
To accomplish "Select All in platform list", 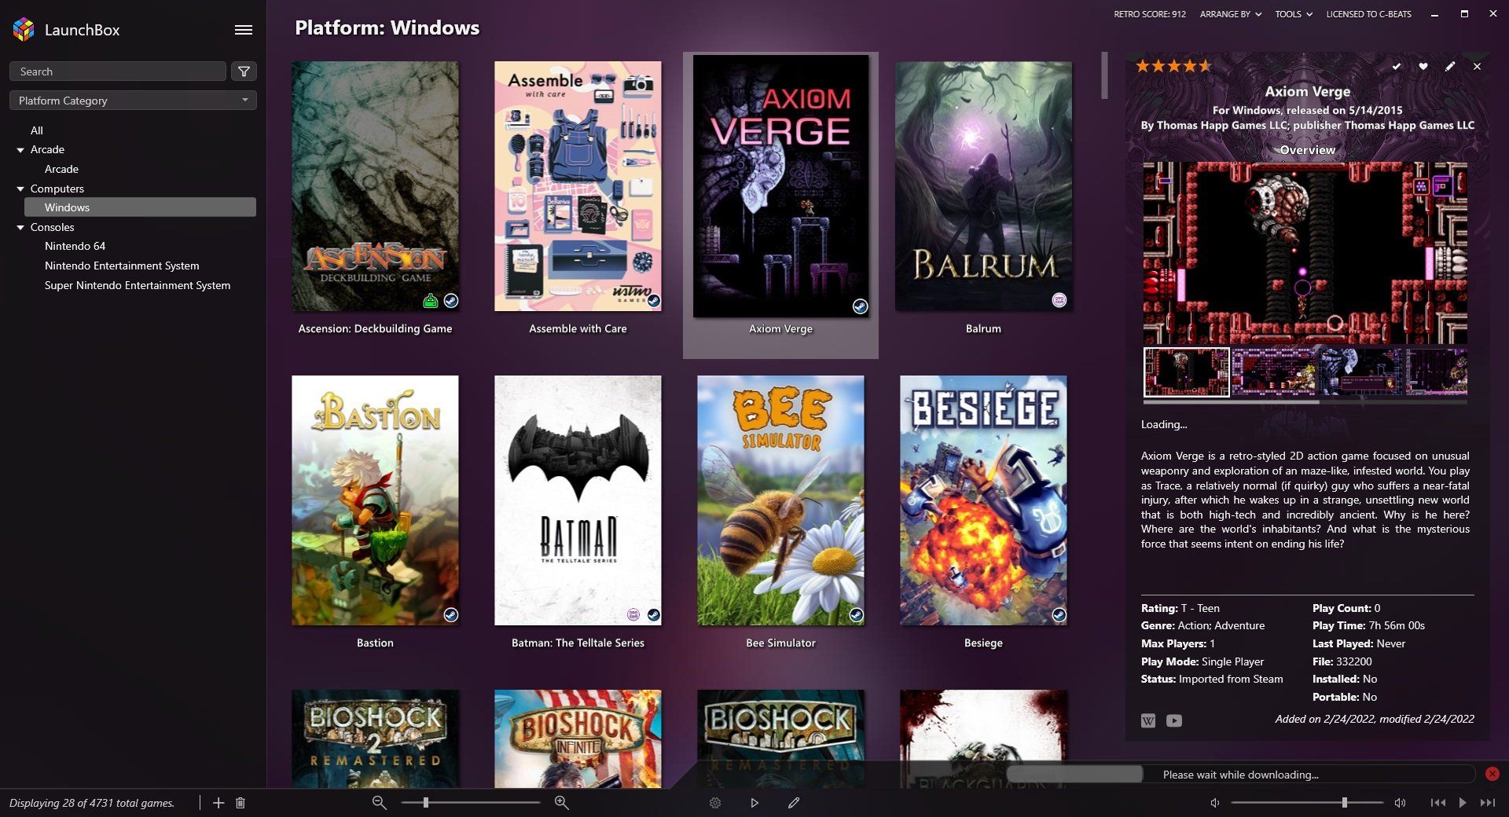I will coord(37,130).
